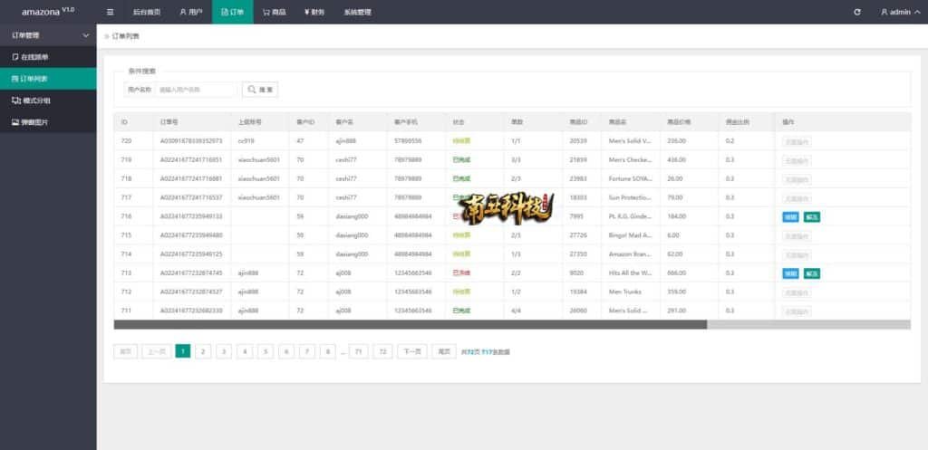Screen dimensions: 928x450
Task: Click the horizontal scrollbar below the table
Action: tap(410, 324)
